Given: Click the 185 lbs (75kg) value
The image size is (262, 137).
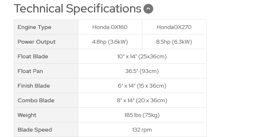Looking at the screenshot, I should [x=142, y=115].
